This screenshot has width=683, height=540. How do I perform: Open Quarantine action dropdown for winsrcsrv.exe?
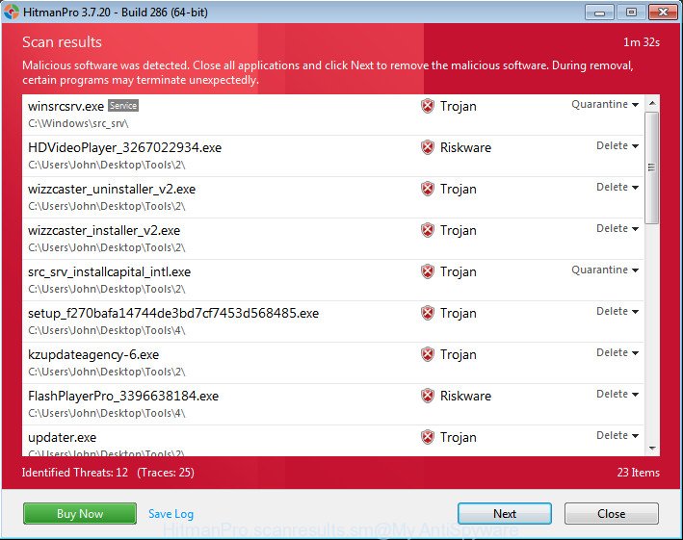click(605, 104)
